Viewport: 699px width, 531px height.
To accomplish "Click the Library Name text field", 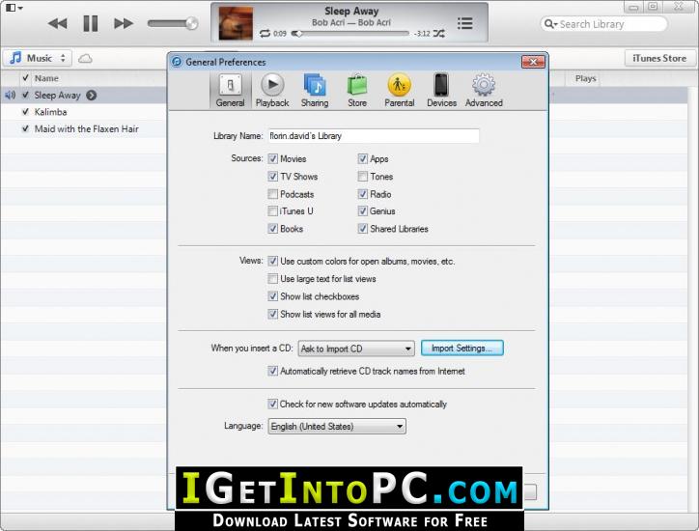I will point(374,135).
